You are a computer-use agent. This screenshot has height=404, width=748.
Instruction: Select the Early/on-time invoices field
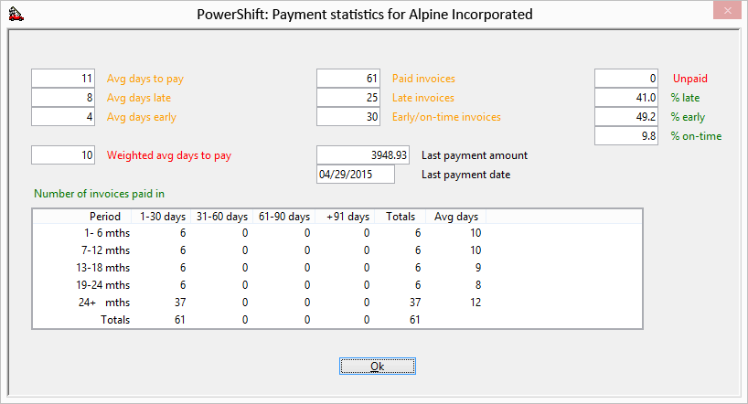[x=348, y=116]
